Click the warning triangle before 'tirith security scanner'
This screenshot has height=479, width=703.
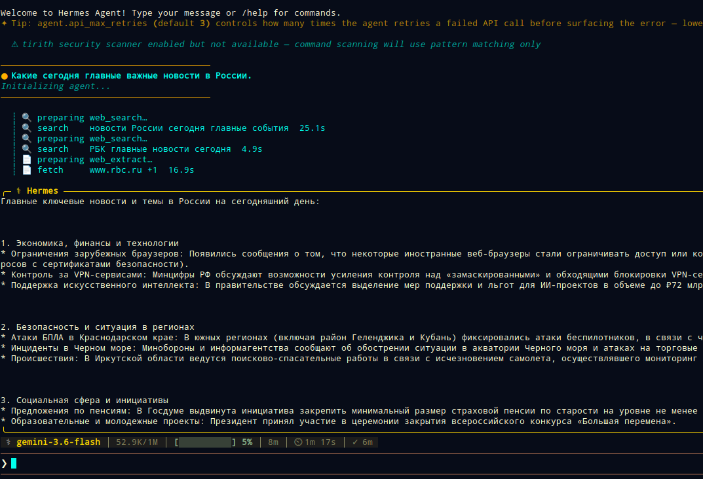click(x=15, y=44)
